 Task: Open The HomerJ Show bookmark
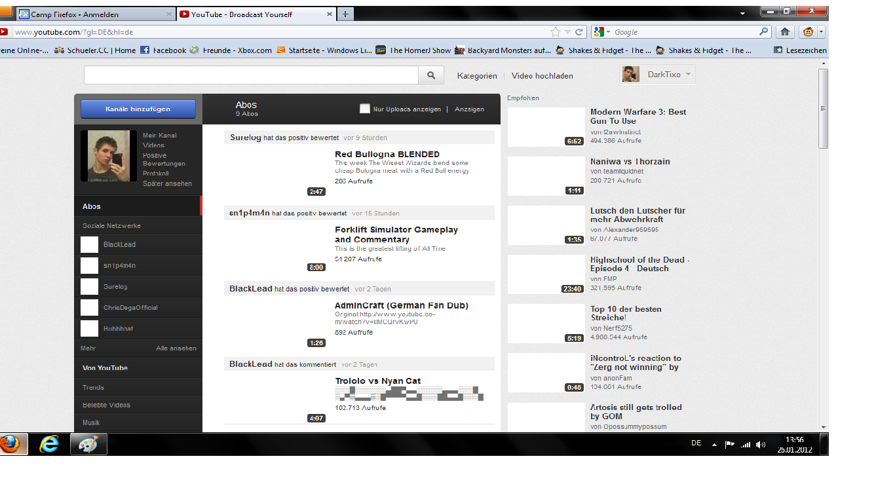(413, 50)
